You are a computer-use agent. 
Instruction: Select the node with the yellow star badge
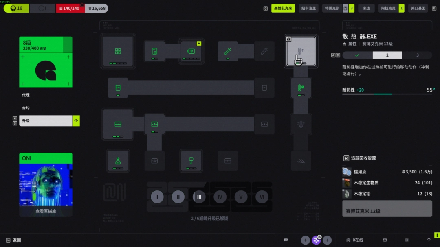(191, 51)
